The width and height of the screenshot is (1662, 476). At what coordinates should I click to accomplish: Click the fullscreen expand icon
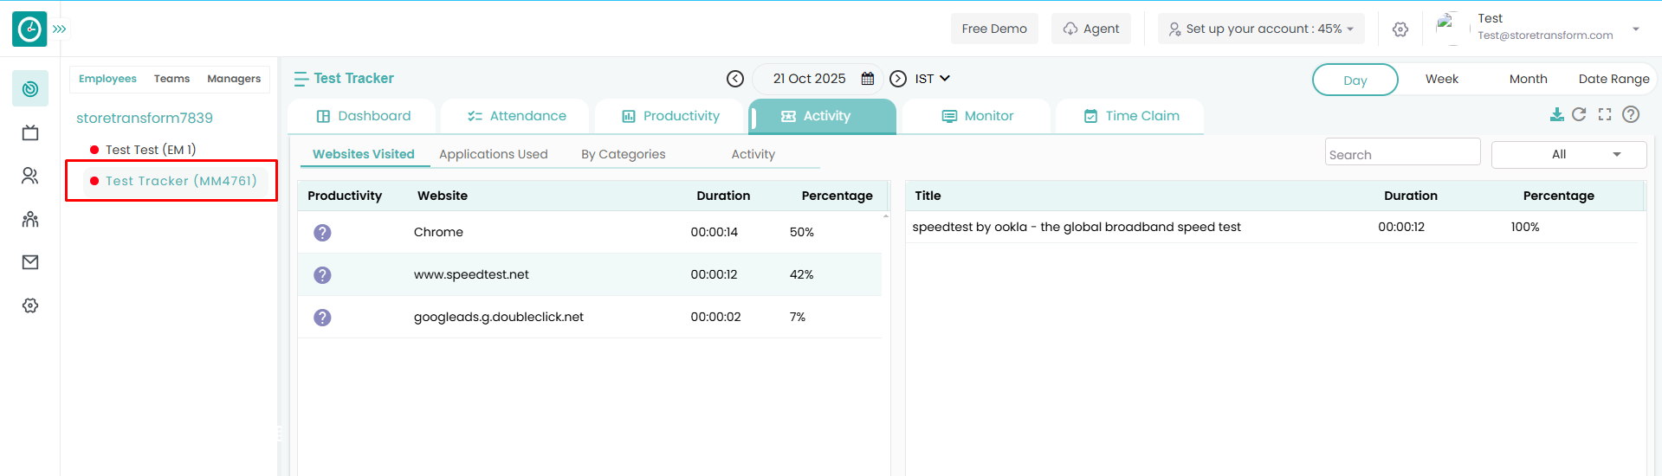pos(1605,114)
